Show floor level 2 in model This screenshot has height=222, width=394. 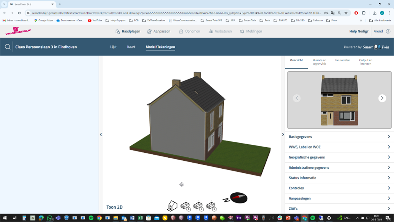(211, 206)
